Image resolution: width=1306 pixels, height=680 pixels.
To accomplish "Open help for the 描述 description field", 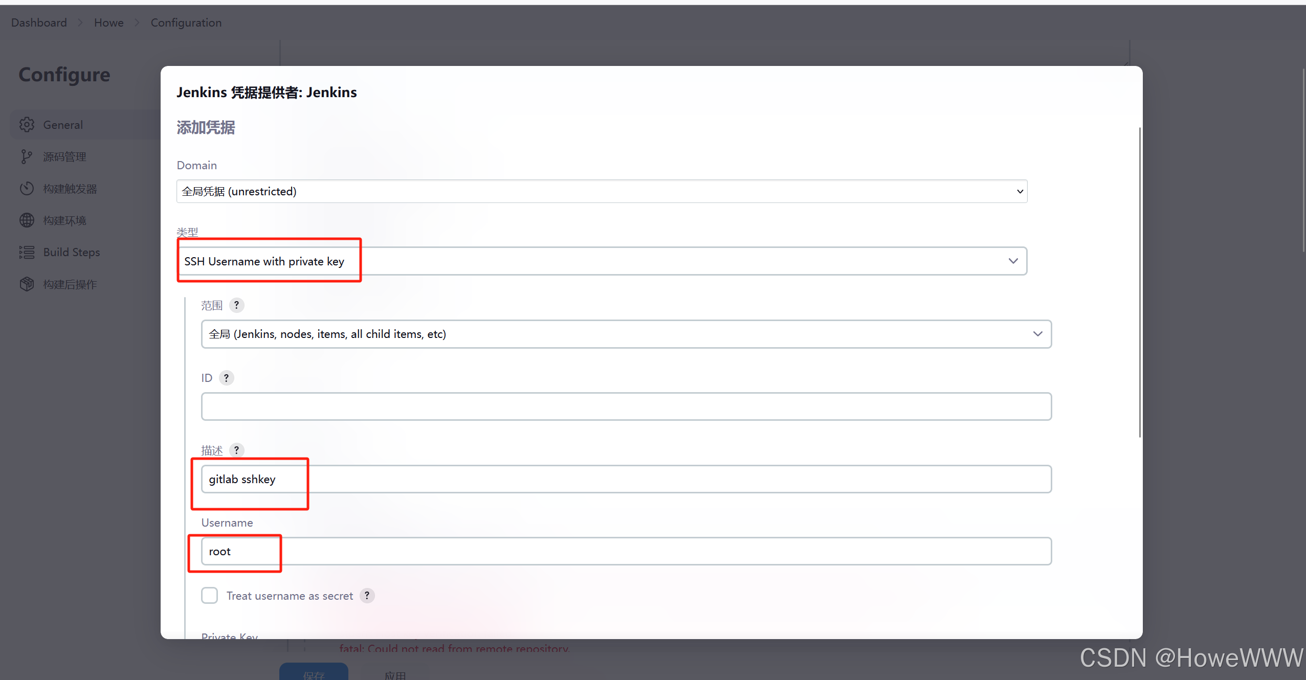I will [236, 450].
